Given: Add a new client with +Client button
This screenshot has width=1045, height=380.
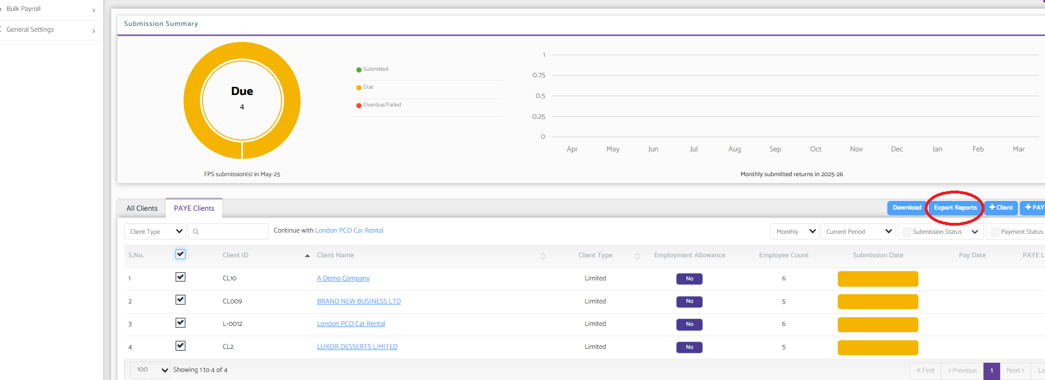Looking at the screenshot, I should [x=1001, y=208].
